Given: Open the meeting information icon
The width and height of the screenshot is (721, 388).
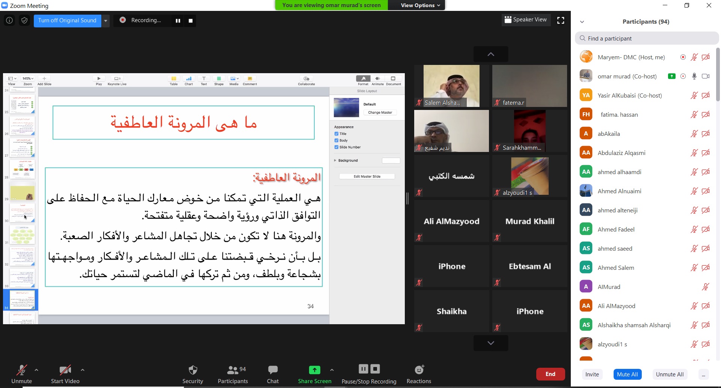Looking at the screenshot, I should [9, 21].
